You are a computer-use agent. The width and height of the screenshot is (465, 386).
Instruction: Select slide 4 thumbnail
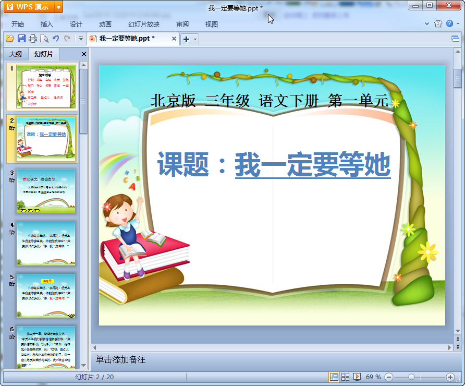point(46,244)
